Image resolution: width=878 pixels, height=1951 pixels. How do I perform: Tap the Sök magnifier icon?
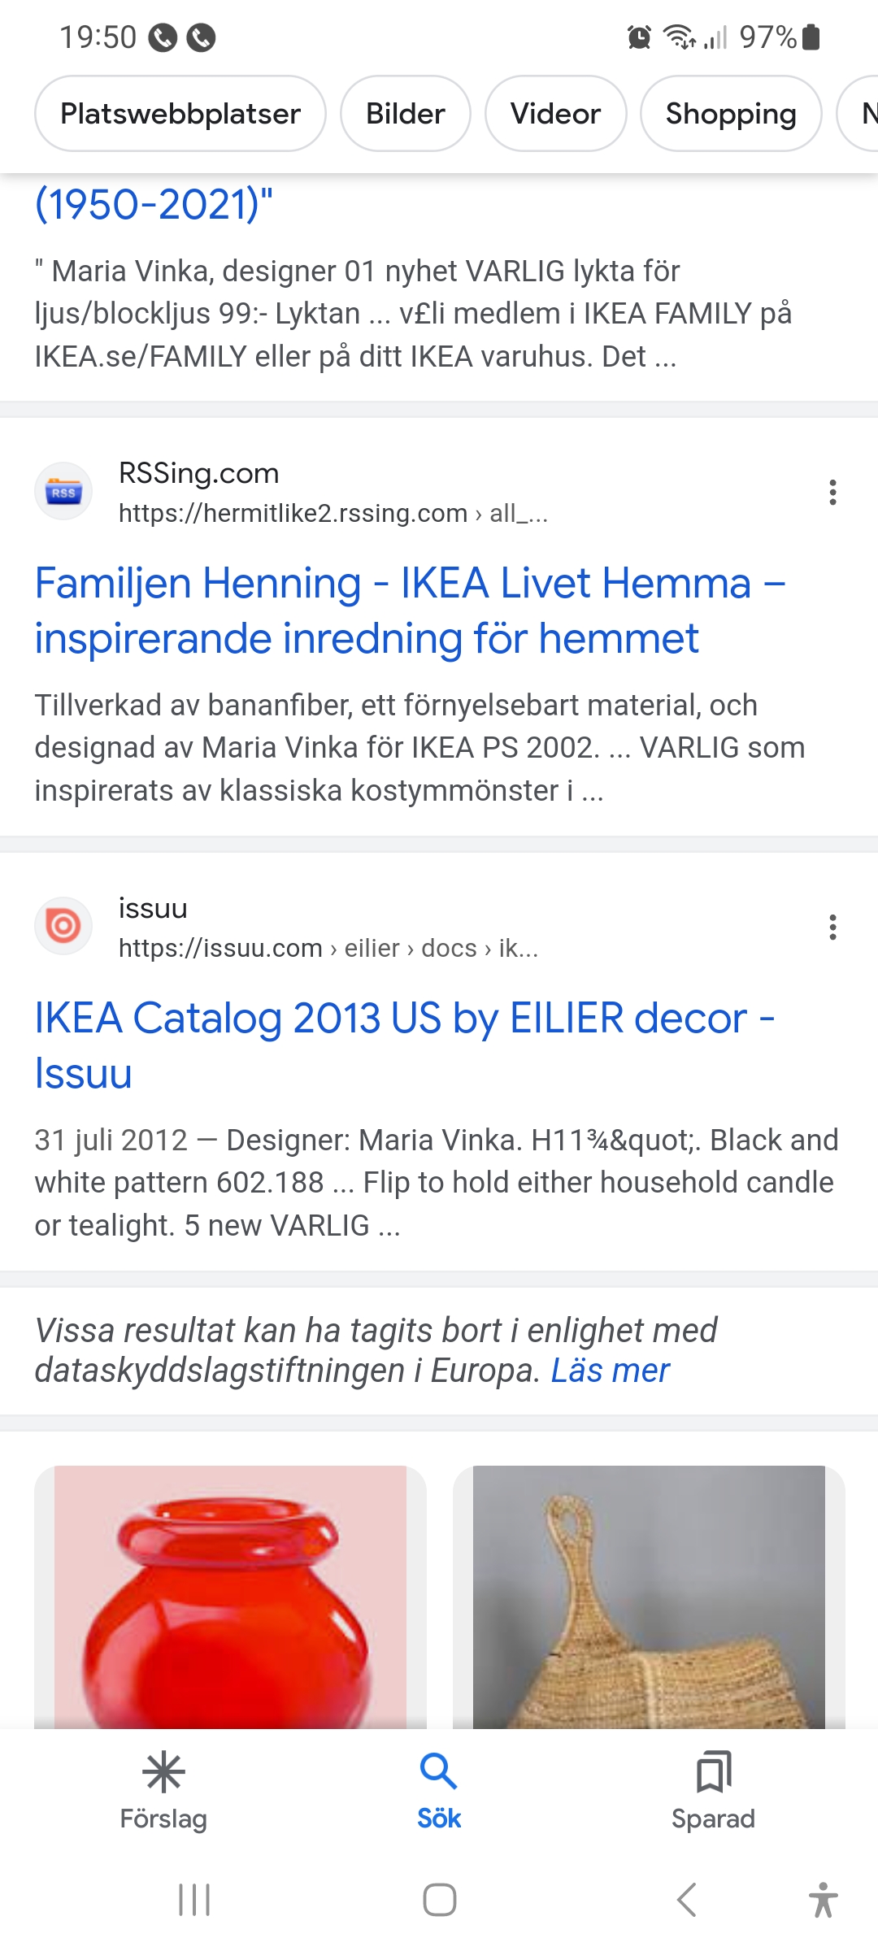coord(439,1773)
